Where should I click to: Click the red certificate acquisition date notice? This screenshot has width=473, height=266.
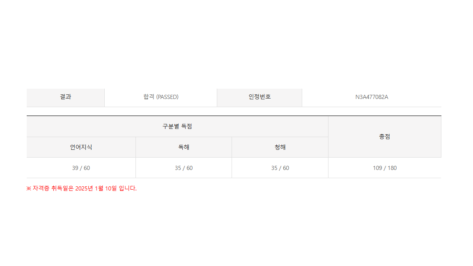82,188
